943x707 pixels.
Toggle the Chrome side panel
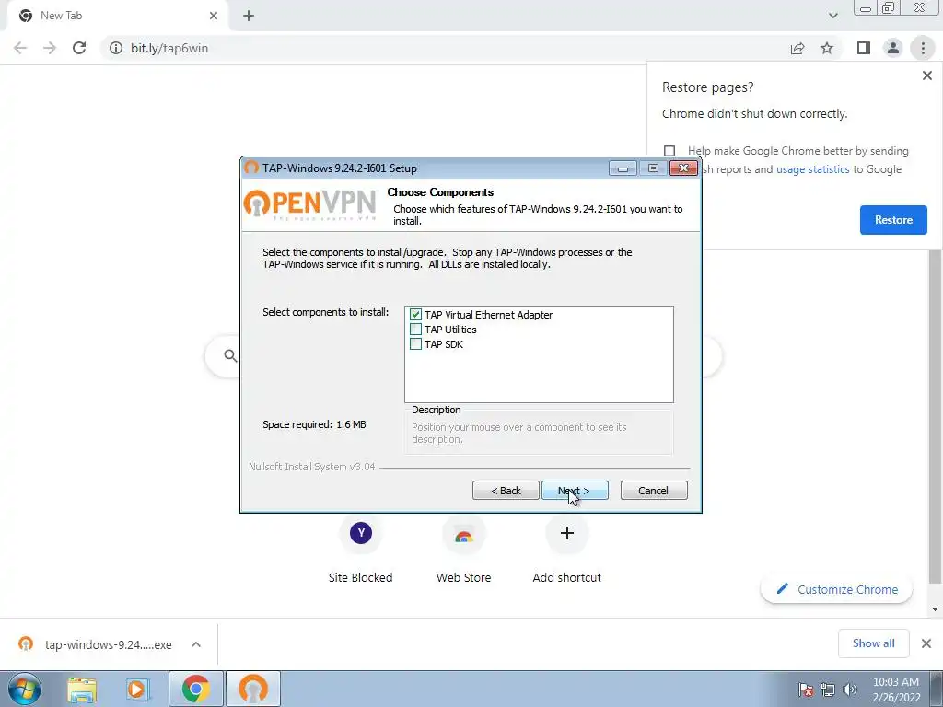(x=864, y=48)
